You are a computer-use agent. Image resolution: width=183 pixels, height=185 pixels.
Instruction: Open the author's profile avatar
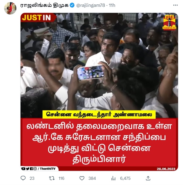(10, 8)
